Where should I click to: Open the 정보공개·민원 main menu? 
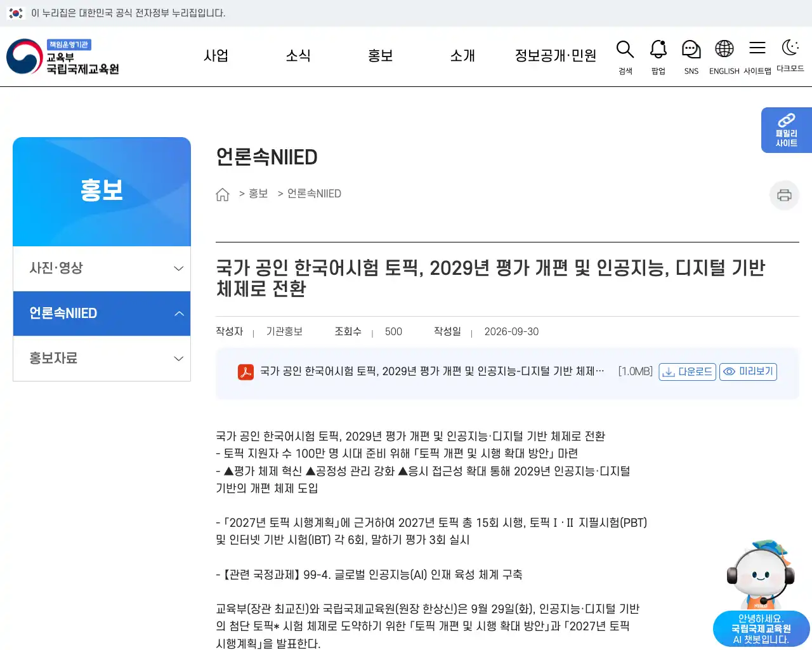556,56
